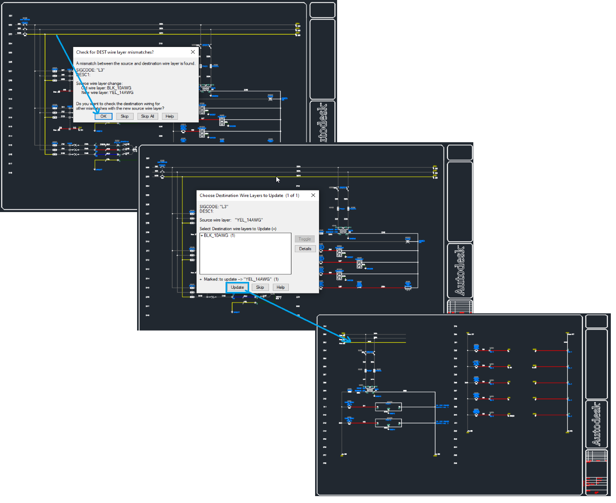616x503 pixels.
Task: Click Update in the destination wire layers dialog
Action: coord(238,287)
